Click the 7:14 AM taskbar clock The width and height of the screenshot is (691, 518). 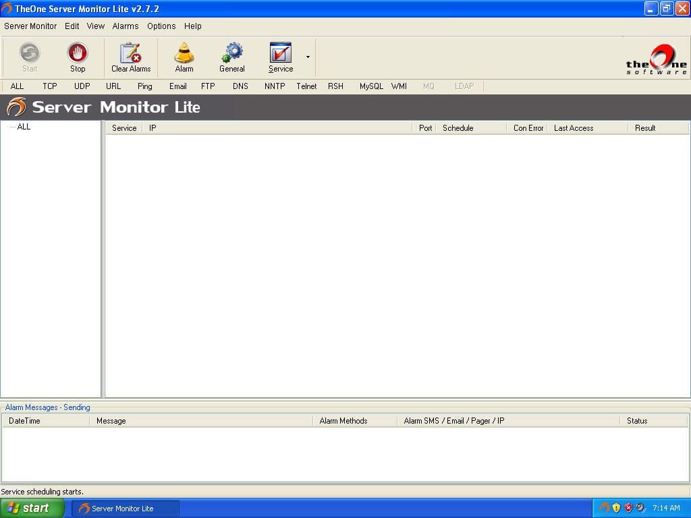click(x=666, y=508)
